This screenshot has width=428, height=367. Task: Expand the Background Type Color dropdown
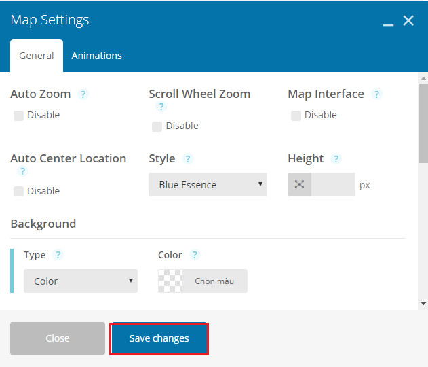coord(81,281)
